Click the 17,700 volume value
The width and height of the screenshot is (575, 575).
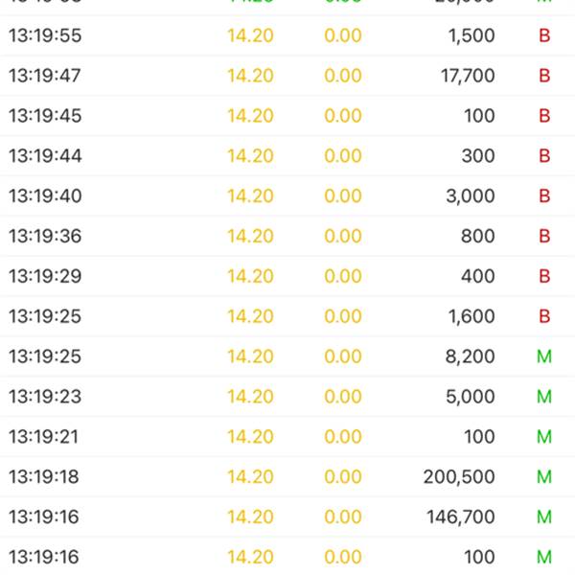[468, 77]
